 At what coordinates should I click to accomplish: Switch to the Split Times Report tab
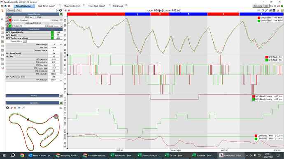click(47, 6)
